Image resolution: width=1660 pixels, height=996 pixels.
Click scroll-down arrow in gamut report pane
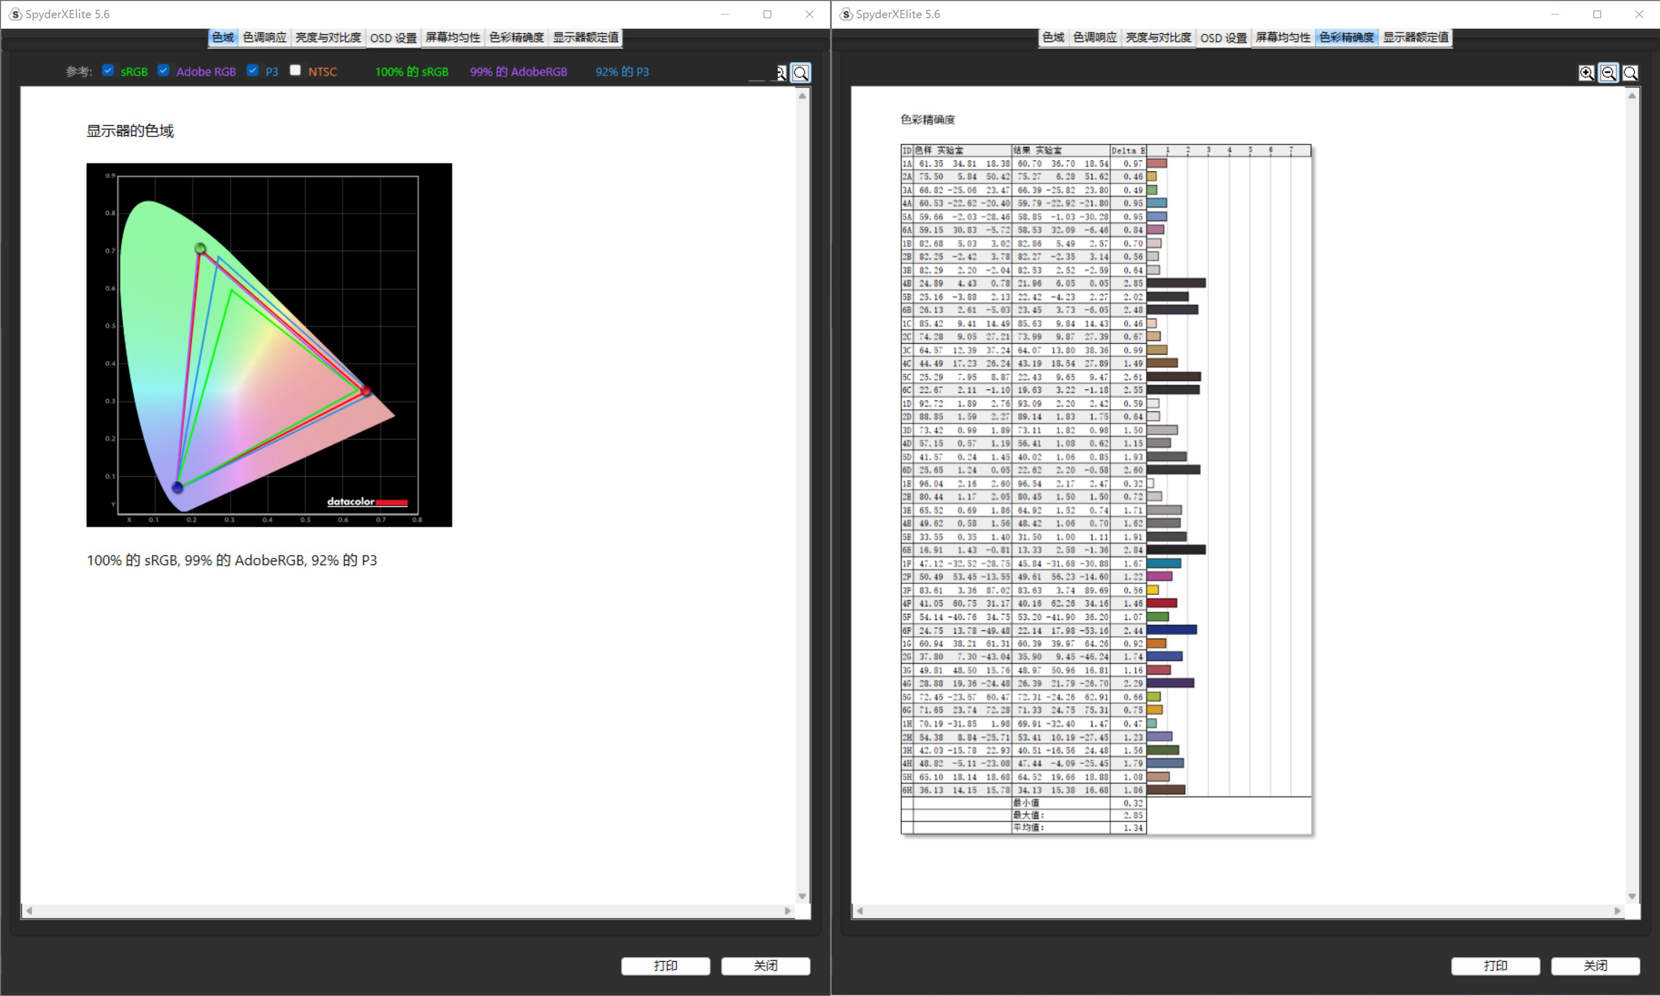tap(802, 896)
